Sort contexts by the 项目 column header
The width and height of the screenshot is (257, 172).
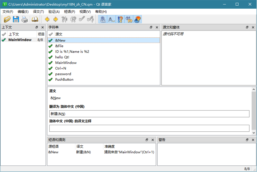[x=41, y=34]
